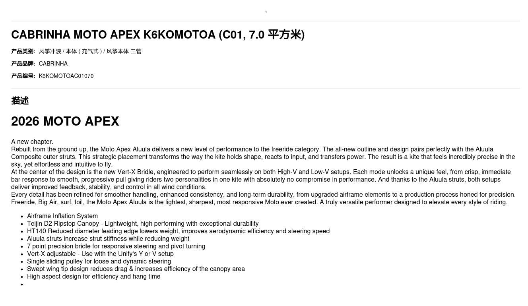Click the 2026 MOTO APEX heading
Viewport: 528px width, 306px height.
point(65,121)
